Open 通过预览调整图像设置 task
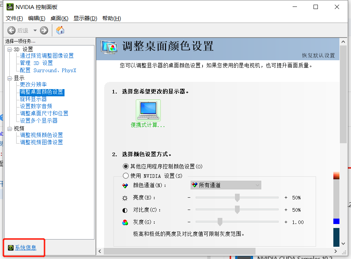Screen dimensions: 351x259 pyautogui.click(x=47, y=56)
